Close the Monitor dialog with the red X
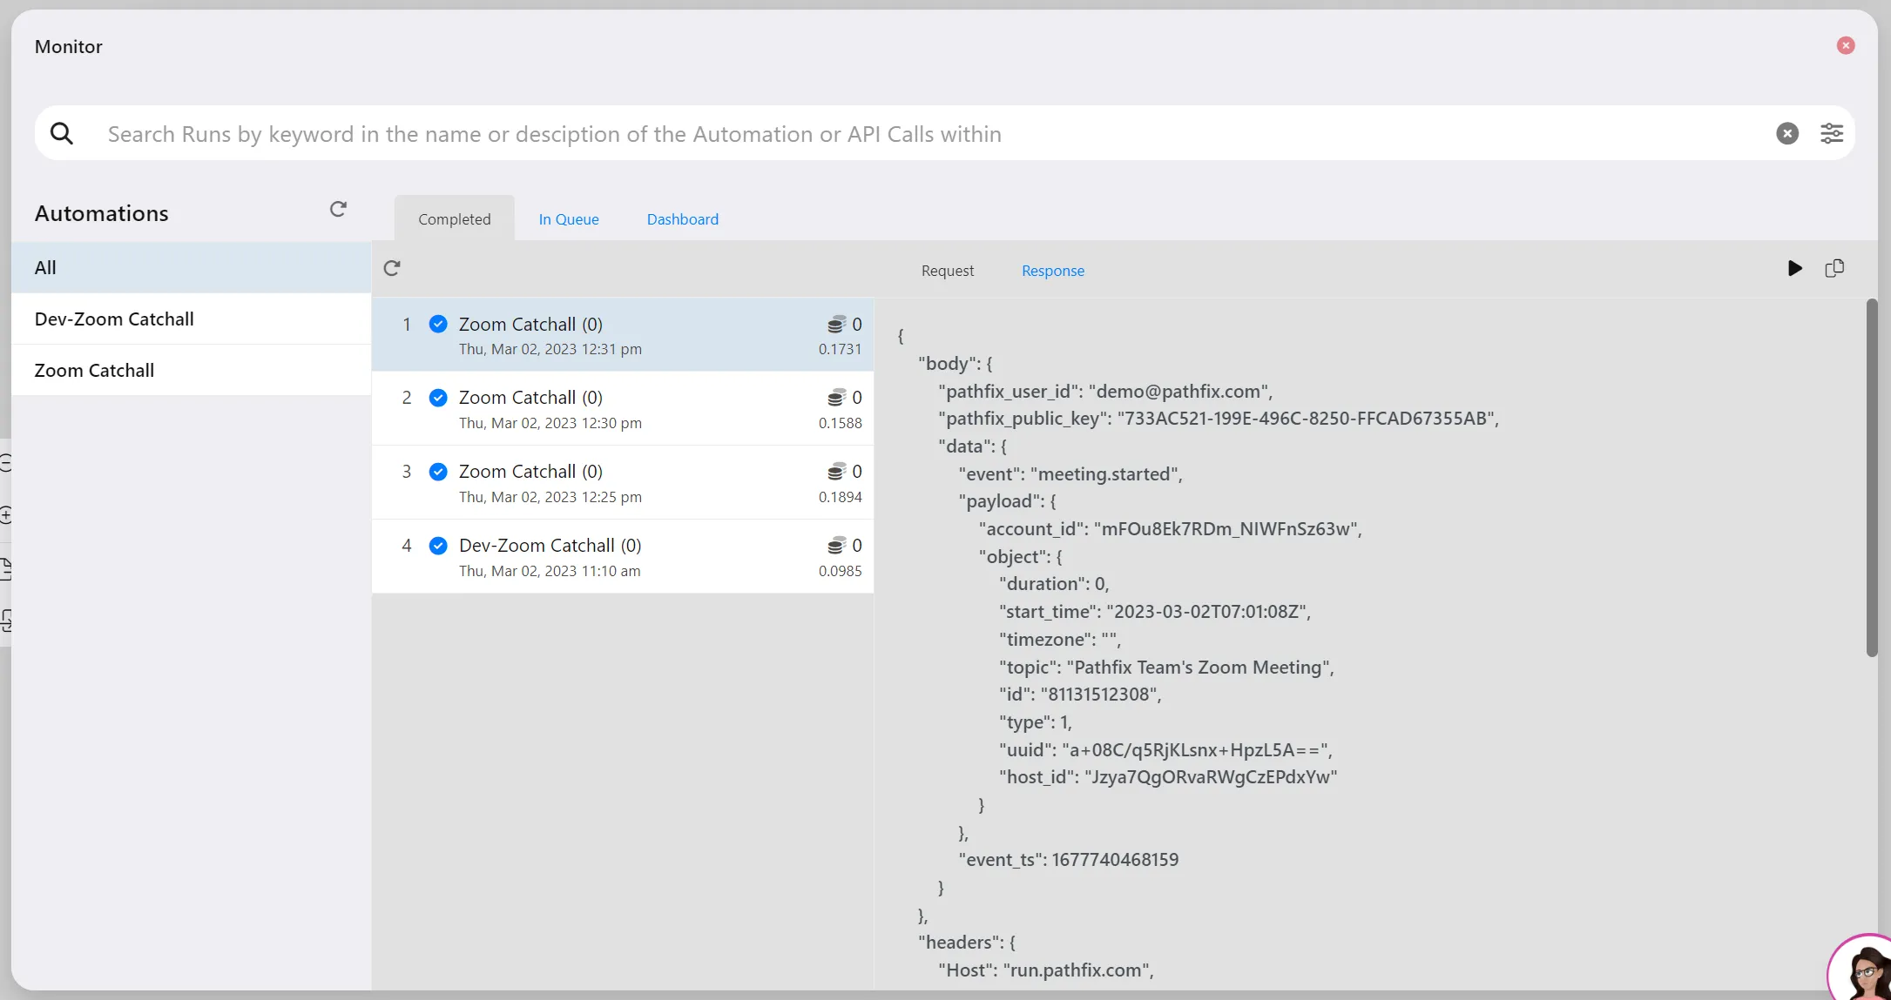The image size is (1891, 1000). click(x=1846, y=45)
